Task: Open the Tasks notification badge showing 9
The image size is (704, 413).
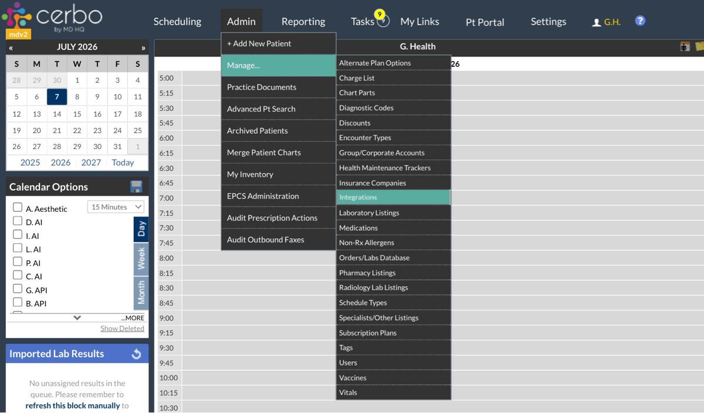Action: coord(380,14)
